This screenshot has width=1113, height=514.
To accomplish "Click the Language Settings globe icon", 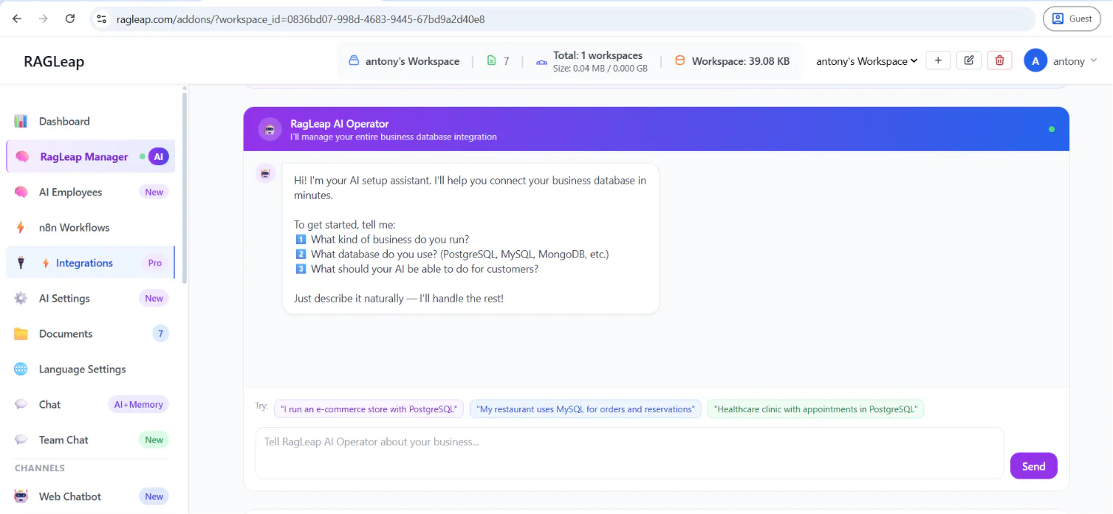I will 21,369.
